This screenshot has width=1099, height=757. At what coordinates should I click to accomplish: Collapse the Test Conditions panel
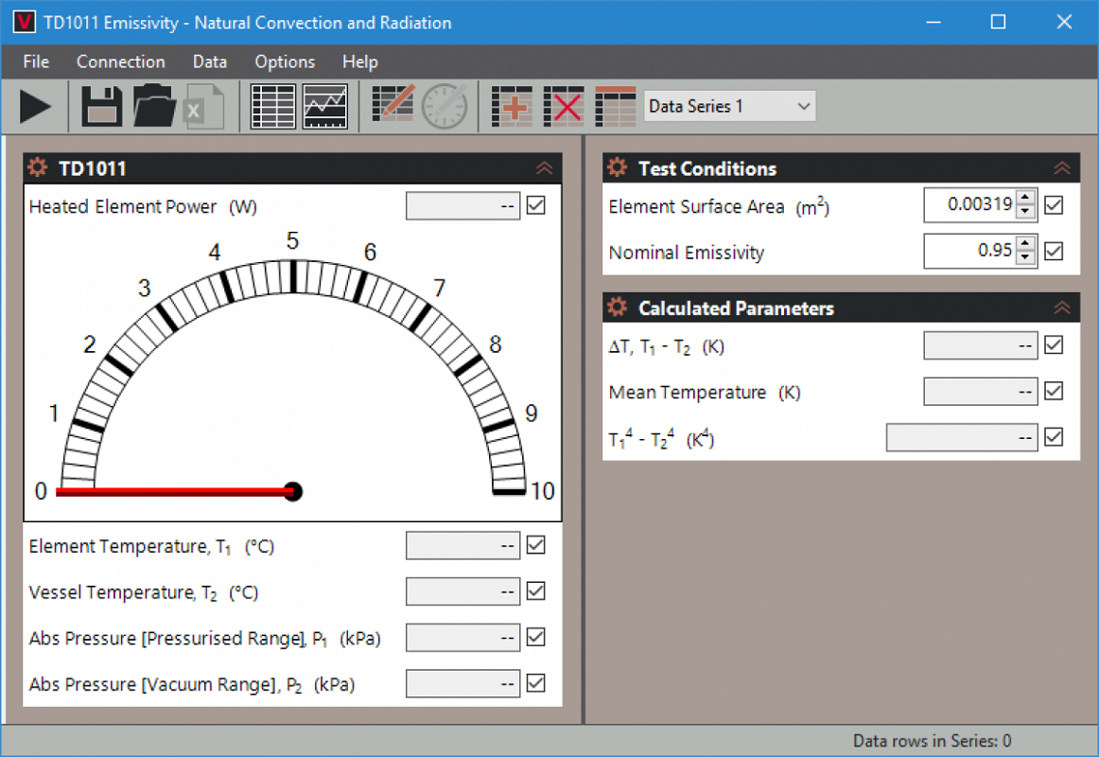point(1062,168)
